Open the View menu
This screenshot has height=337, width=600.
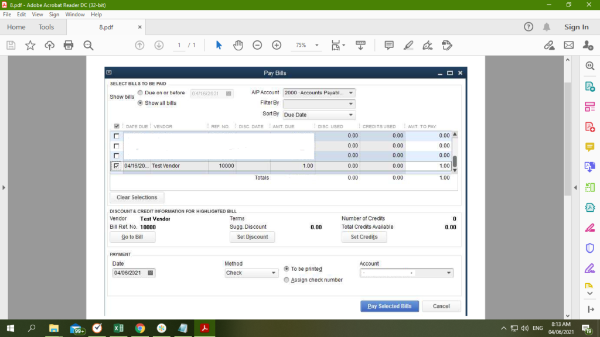coord(37,14)
